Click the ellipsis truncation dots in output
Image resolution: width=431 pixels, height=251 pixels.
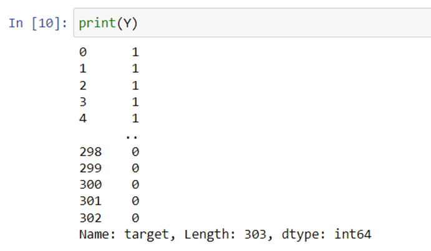(132, 136)
